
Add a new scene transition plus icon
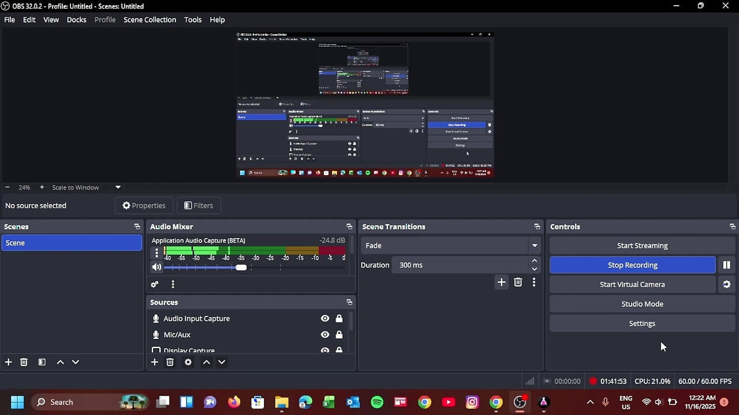(501, 282)
